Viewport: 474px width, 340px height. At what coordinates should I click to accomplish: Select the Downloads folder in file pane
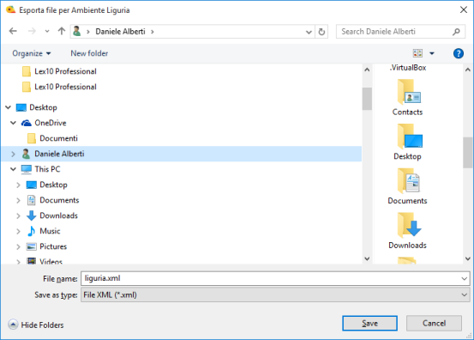pyautogui.click(x=407, y=231)
